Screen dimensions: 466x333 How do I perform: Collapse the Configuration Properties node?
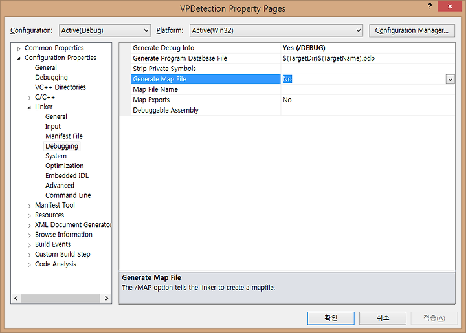tap(19, 58)
